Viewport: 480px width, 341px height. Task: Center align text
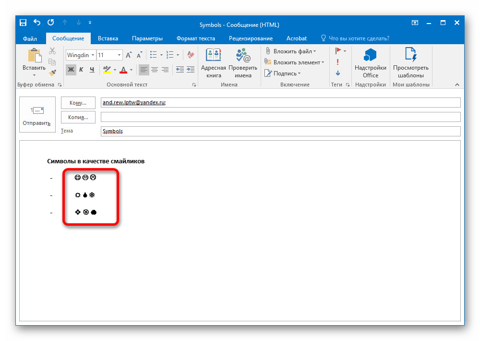[x=155, y=70]
